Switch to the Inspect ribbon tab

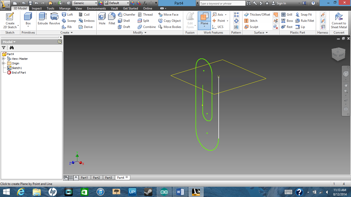[x=37, y=8]
